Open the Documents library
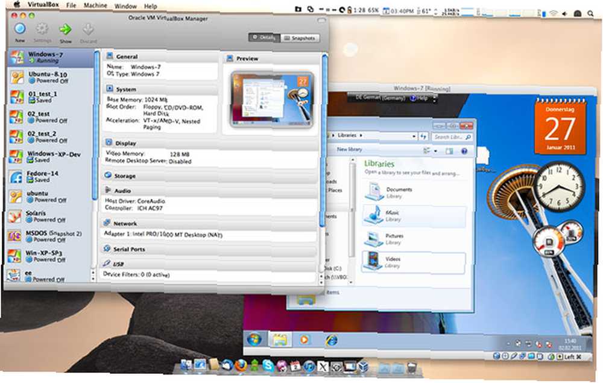Viewport: 603px width, 383px height. tap(414, 192)
